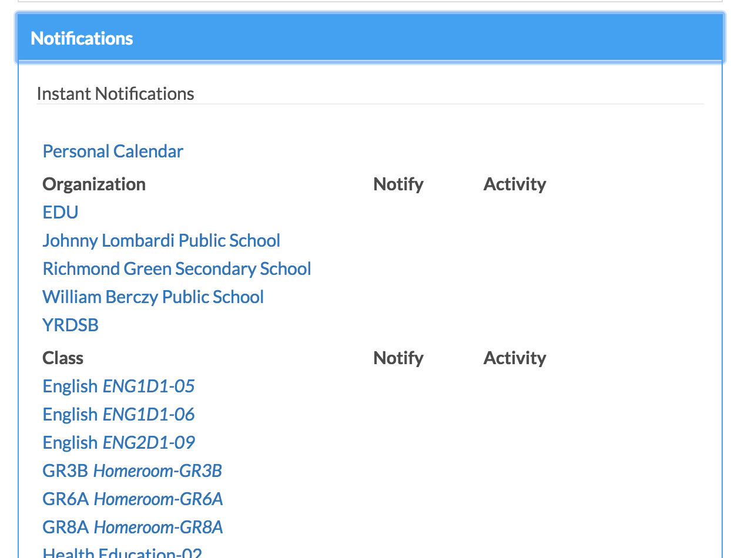Click the Notifications panel header

[x=370, y=38]
